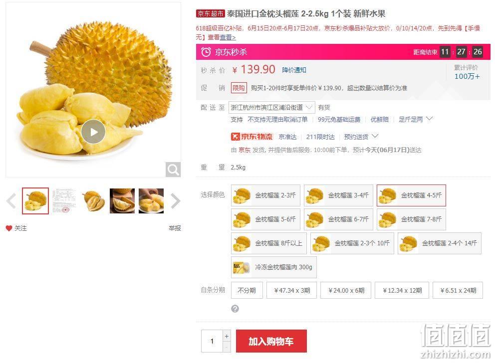The image size is (495, 363).
Task: Select the cut durian third thumbnail
Action: click(x=93, y=201)
